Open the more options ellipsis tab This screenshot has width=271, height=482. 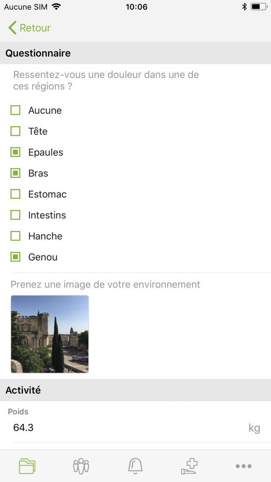(x=244, y=466)
